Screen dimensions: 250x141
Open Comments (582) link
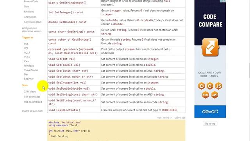click(x=33, y=22)
